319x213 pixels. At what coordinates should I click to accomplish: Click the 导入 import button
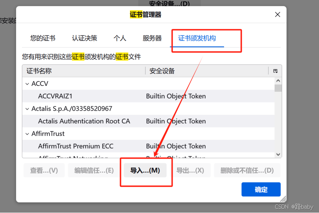coord(145,170)
